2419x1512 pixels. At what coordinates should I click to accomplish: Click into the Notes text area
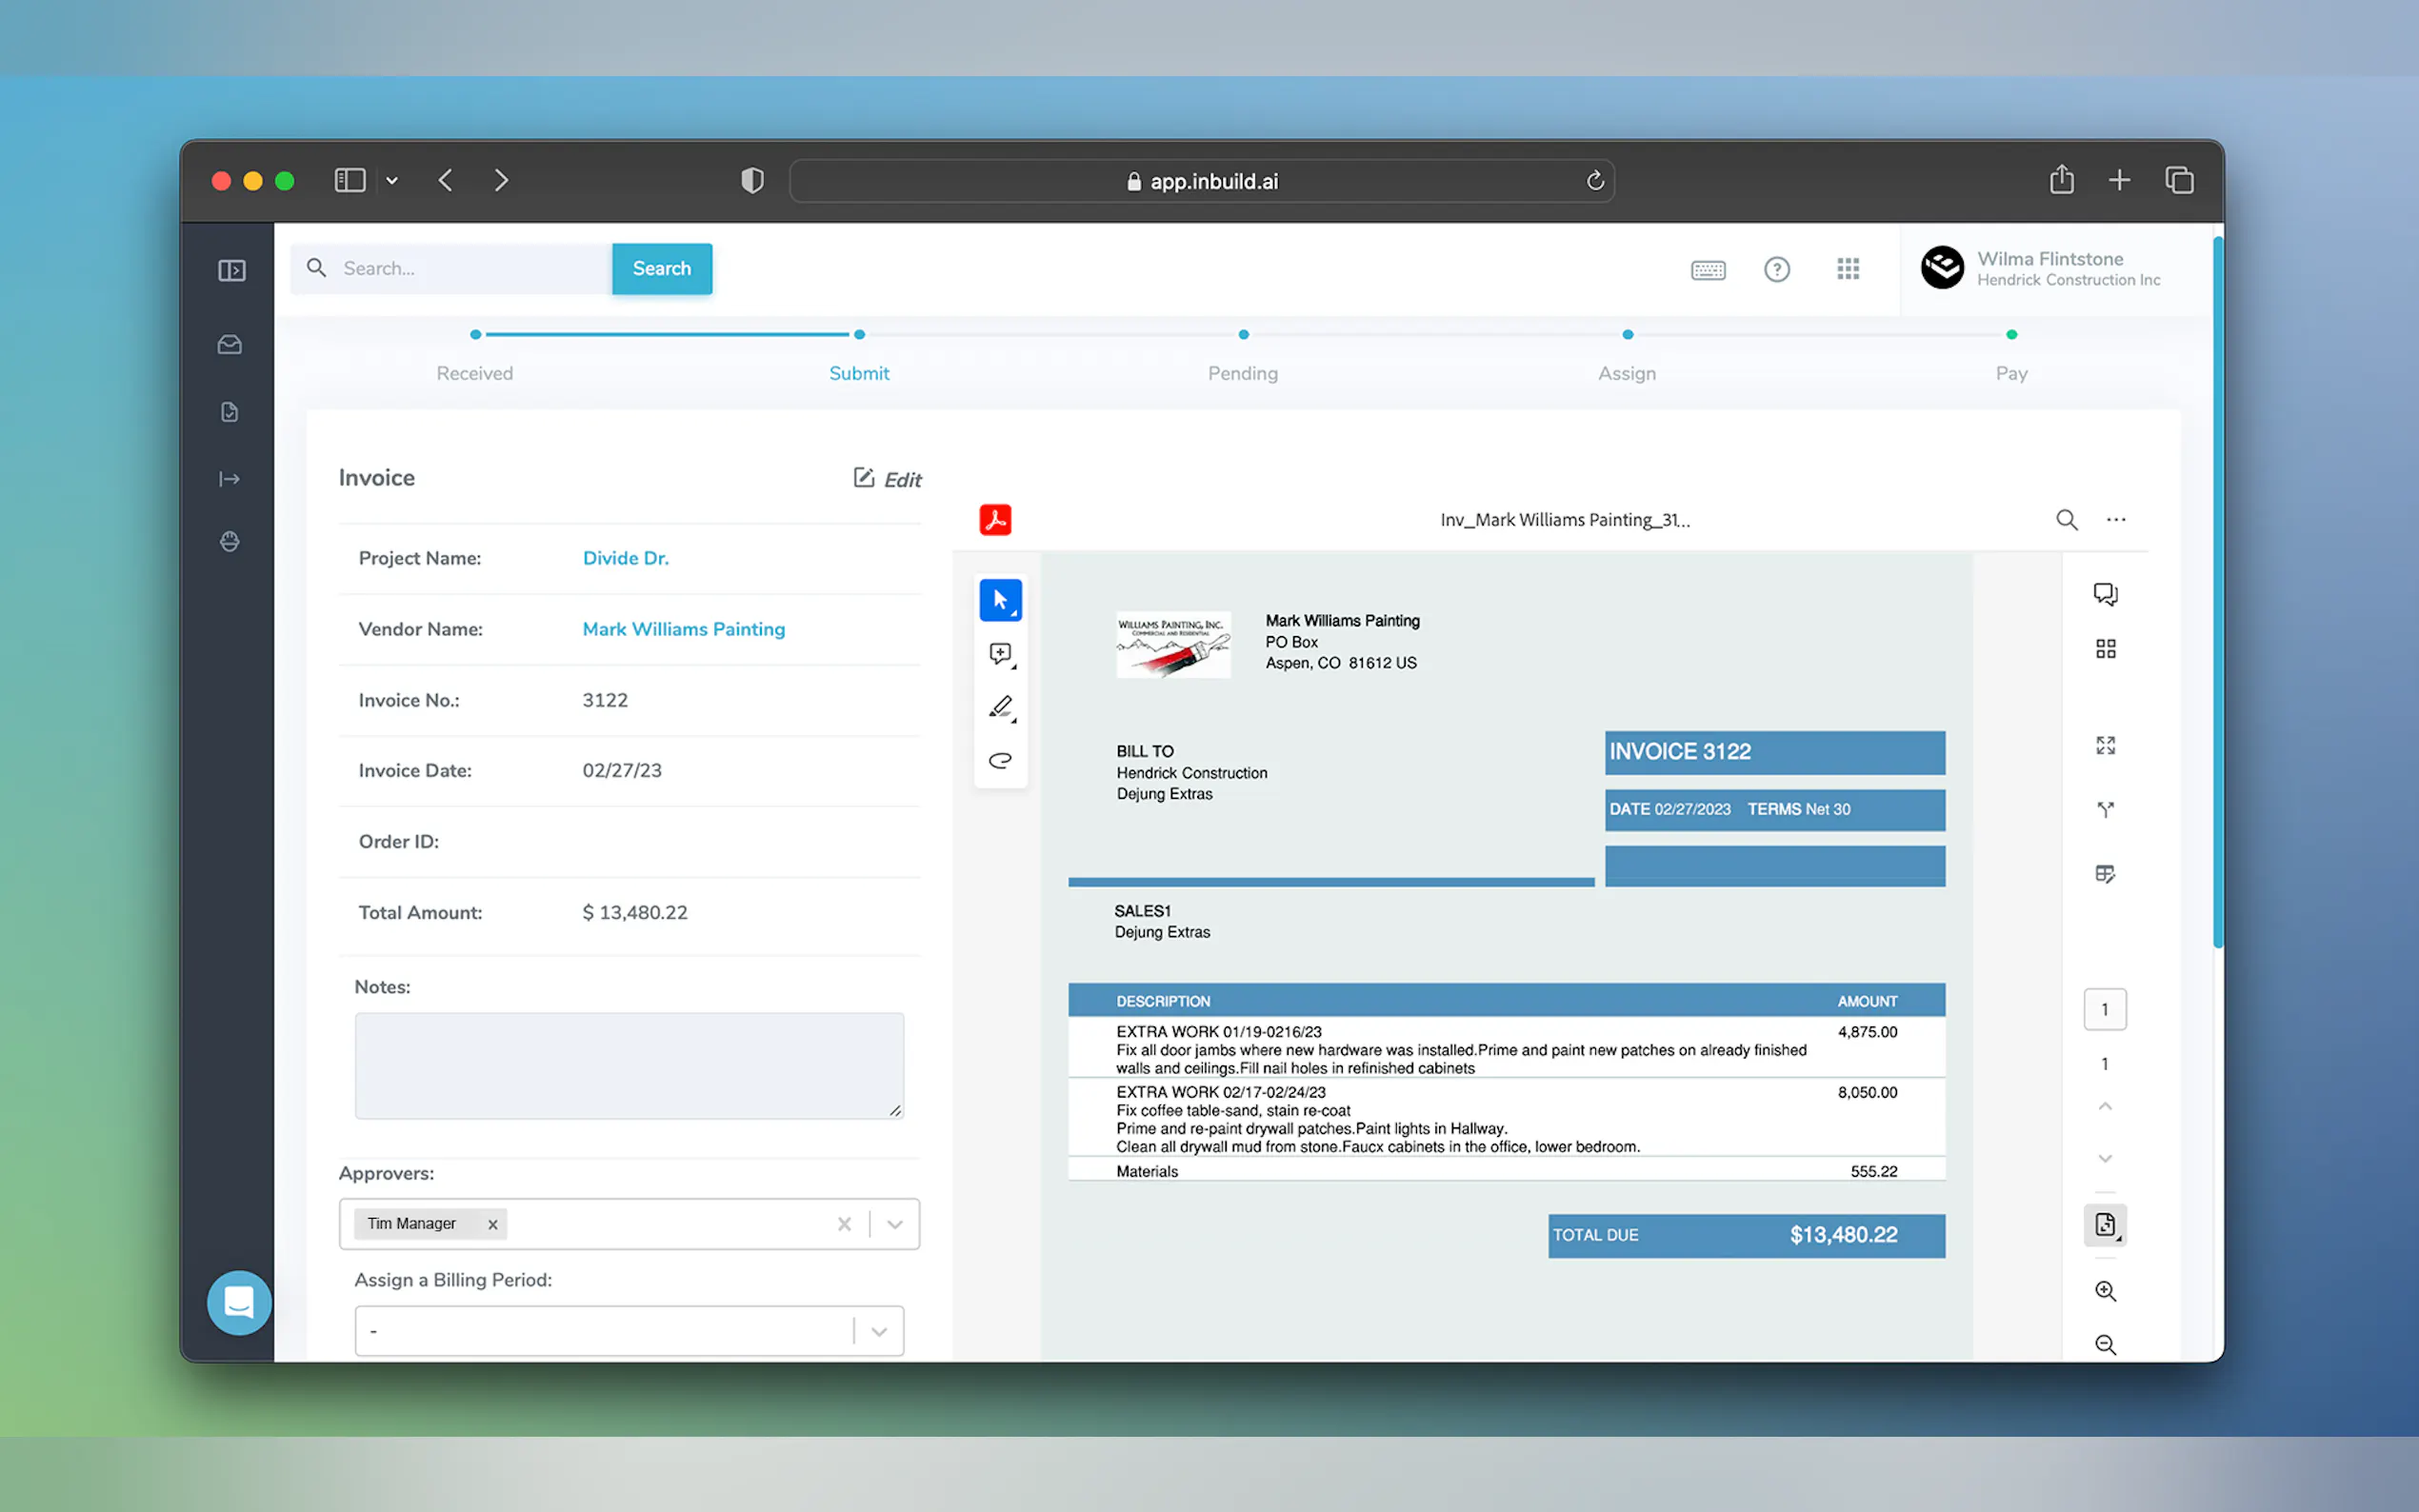(x=629, y=1065)
